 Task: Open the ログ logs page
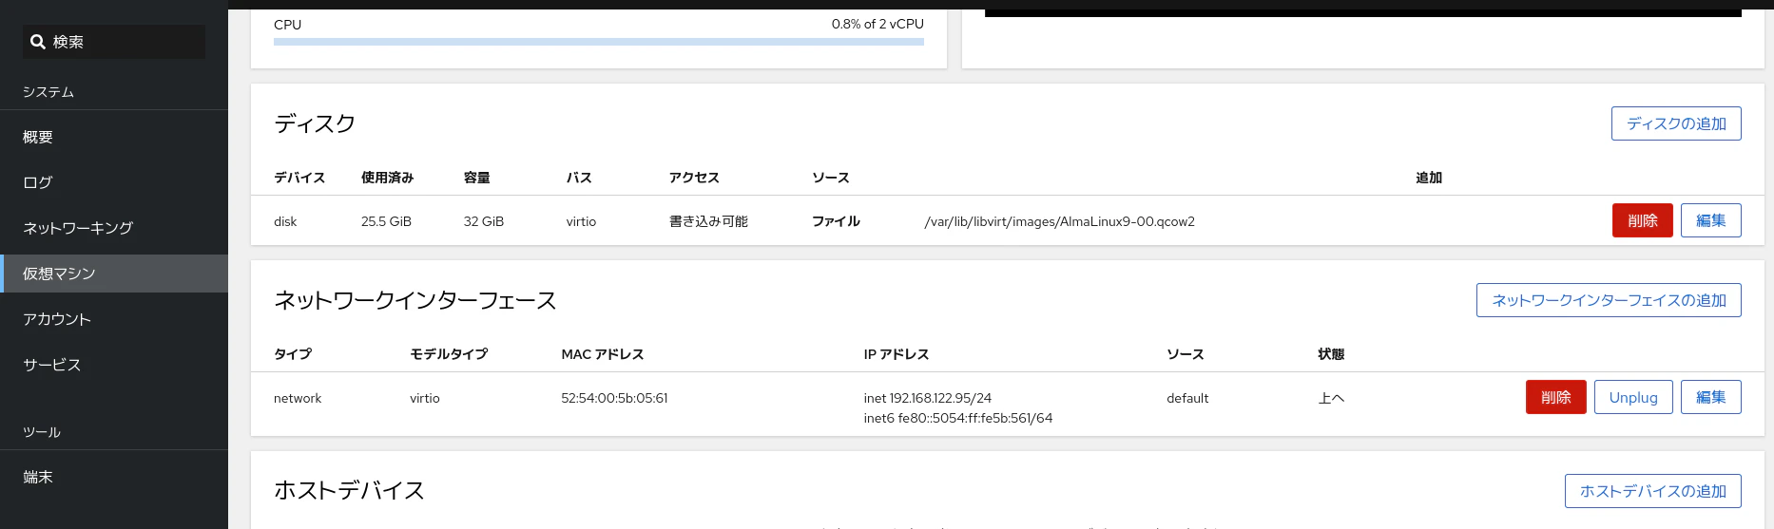114,182
